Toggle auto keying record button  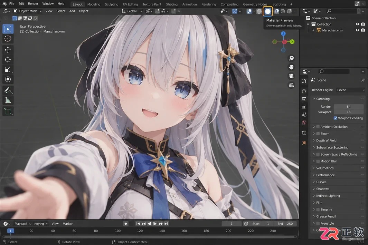click(x=126, y=224)
